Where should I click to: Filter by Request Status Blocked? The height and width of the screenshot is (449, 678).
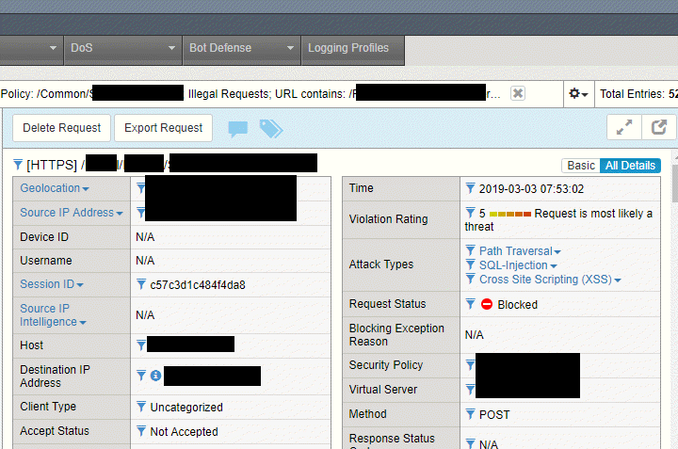pyautogui.click(x=471, y=304)
